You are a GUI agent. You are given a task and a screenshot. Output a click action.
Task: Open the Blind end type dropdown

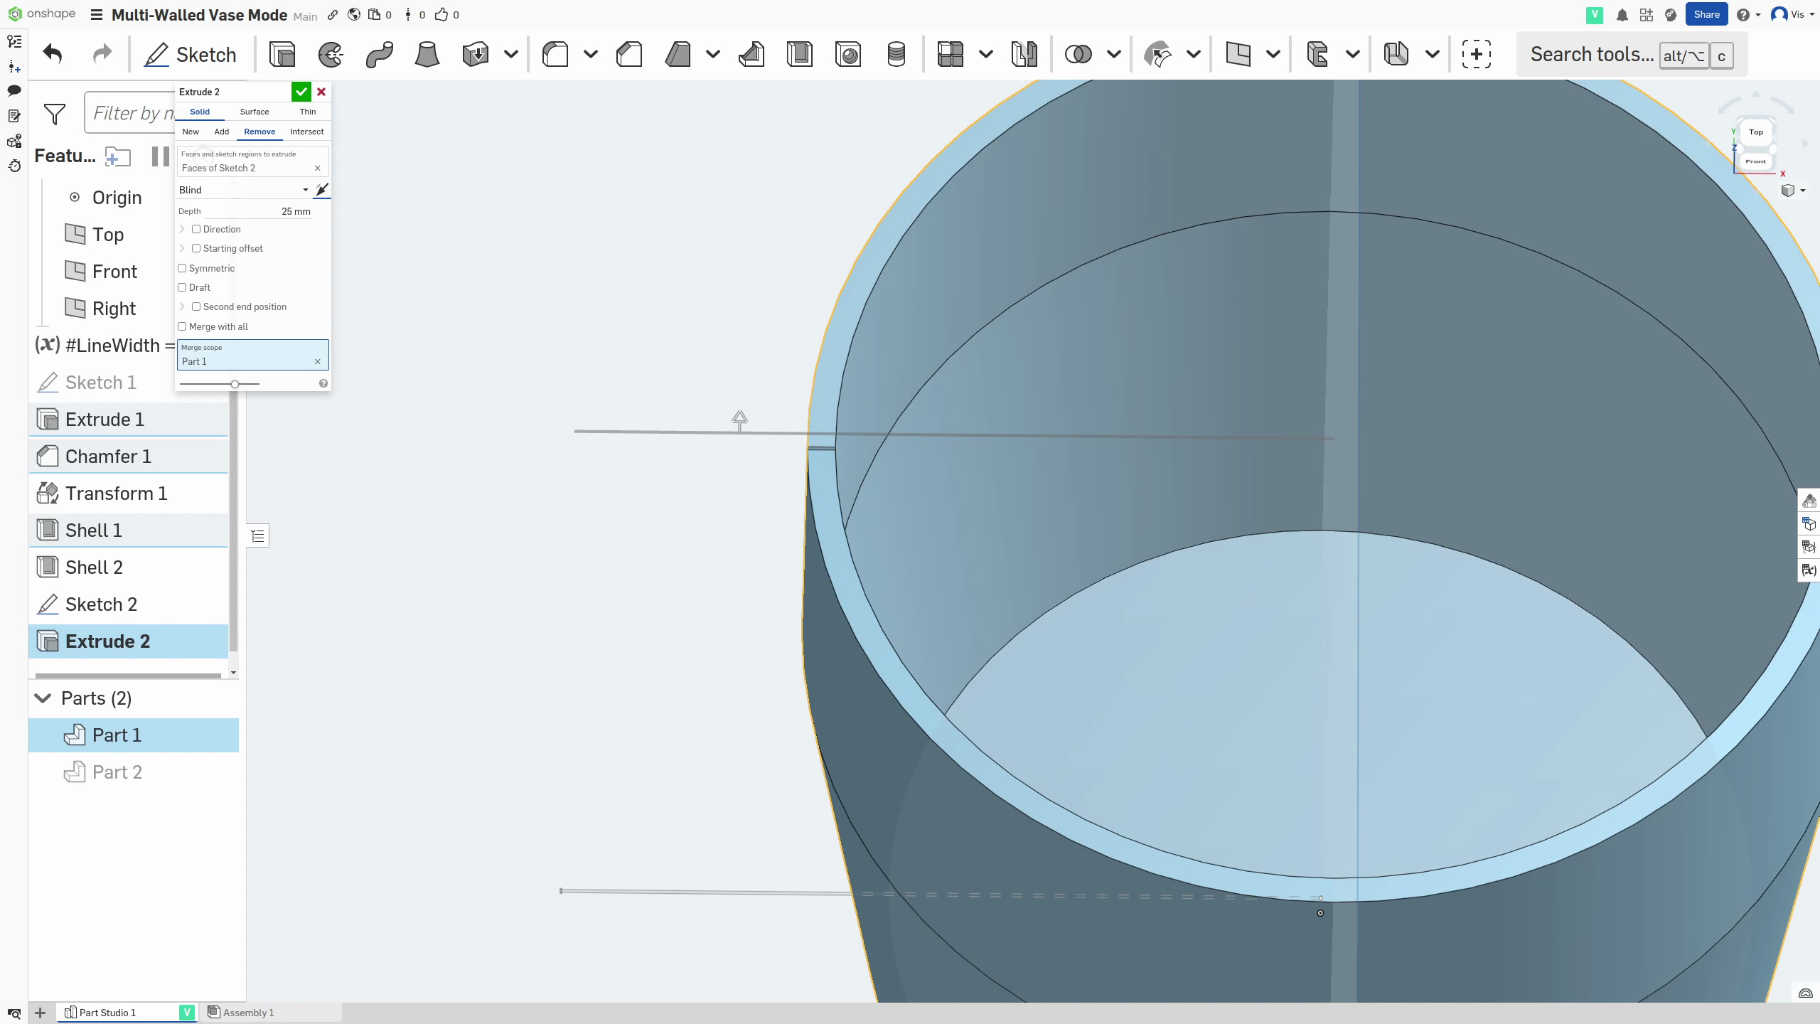click(243, 190)
